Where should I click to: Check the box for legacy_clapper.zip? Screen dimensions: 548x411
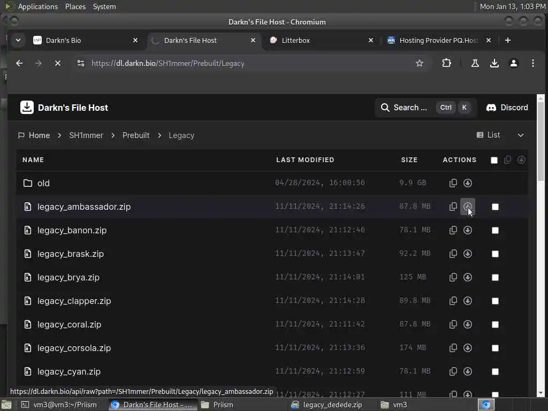(495, 301)
